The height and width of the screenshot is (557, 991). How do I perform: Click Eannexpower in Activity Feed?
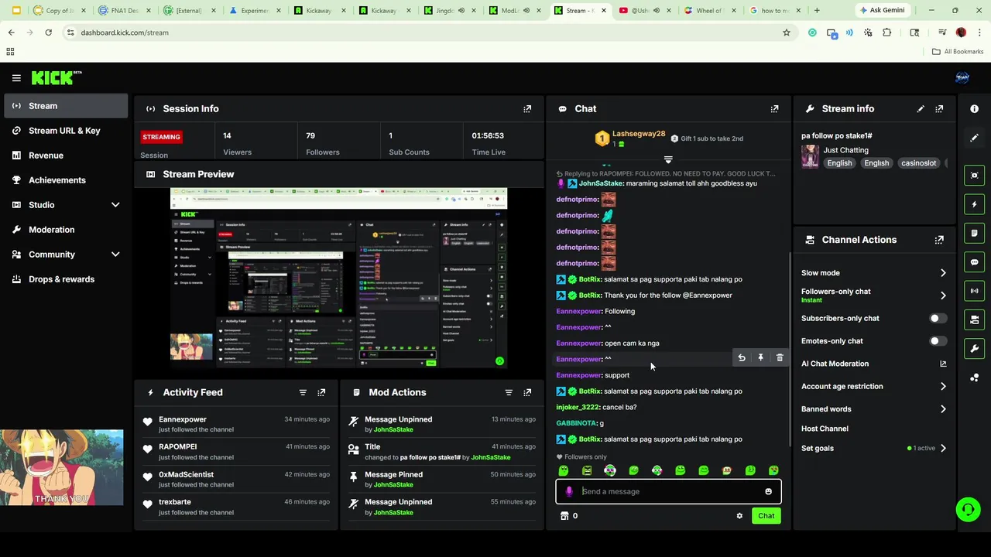tap(183, 419)
